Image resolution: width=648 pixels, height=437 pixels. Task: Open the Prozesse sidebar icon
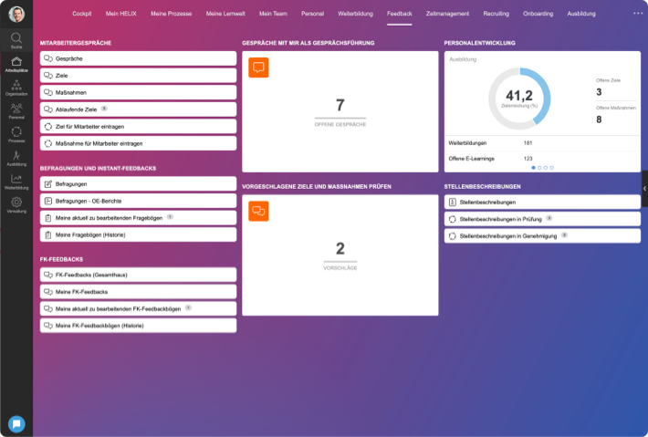click(16, 134)
